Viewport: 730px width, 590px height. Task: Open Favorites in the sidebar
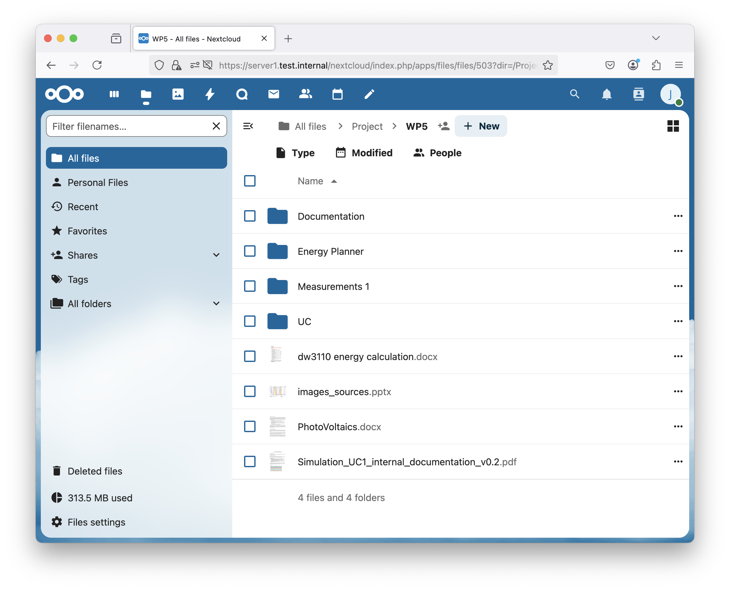pyautogui.click(x=87, y=231)
